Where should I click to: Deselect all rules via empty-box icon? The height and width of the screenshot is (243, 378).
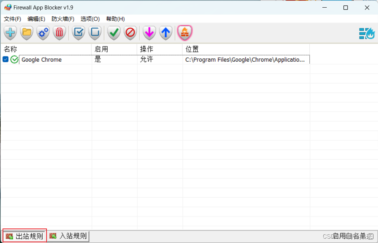coord(95,33)
